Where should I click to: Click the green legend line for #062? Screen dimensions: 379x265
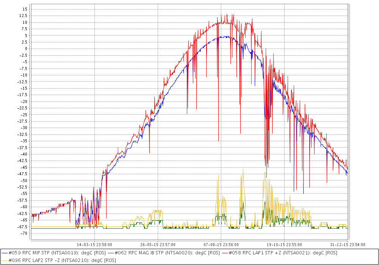[111, 253]
